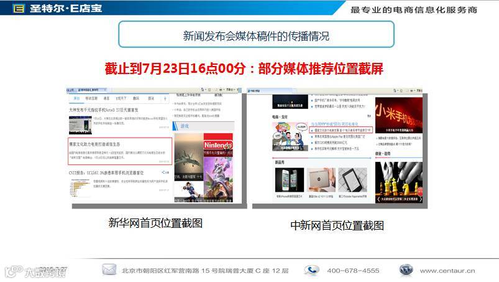This screenshot has width=499, height=282.
Task: Open the 游戏 section header
Action: (x=185, y=126)
